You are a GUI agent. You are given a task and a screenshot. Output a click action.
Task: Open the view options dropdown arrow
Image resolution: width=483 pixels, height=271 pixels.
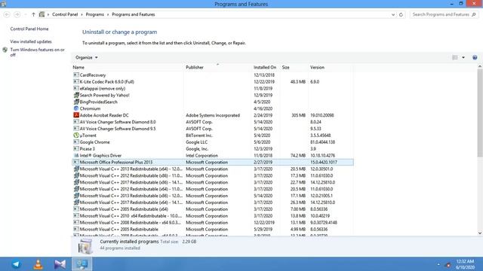coord(463,57)
